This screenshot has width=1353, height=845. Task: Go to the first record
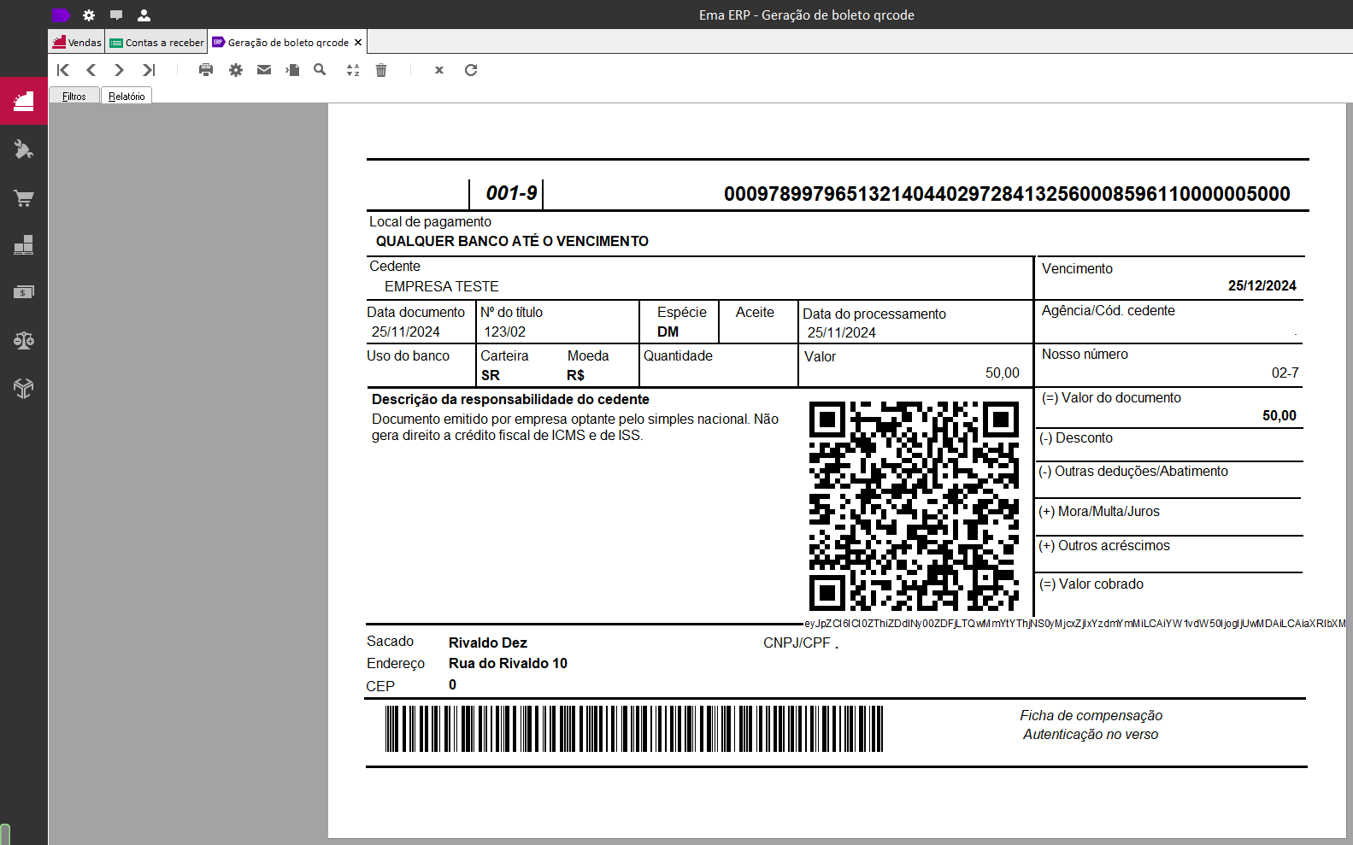tap(63, 70)
